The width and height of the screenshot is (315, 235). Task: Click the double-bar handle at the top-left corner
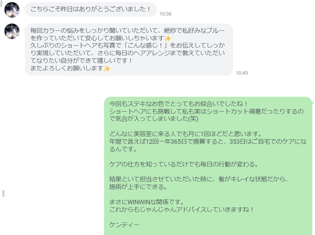1,4
